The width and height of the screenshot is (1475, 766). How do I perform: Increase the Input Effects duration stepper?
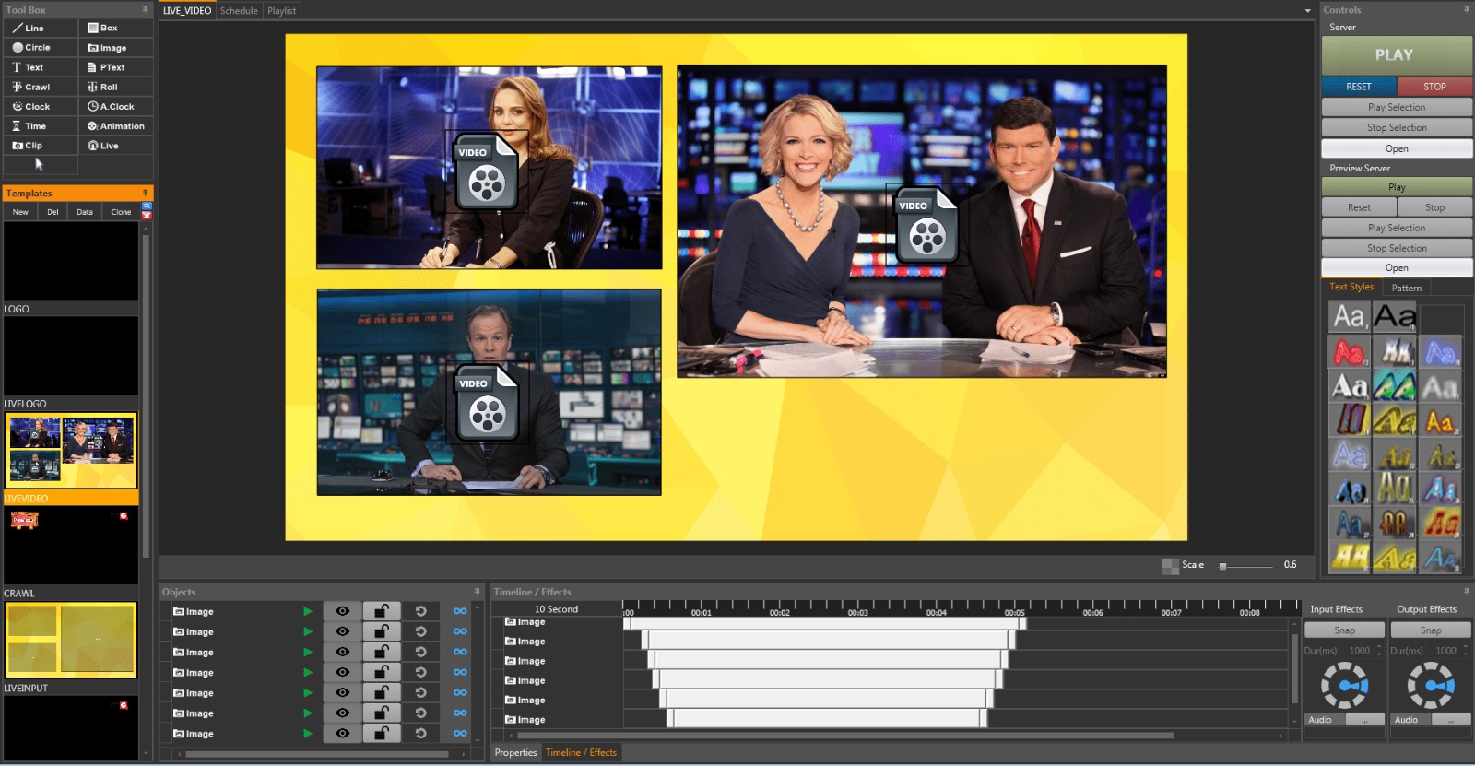pyautogui.click(x=1379, y=647)
